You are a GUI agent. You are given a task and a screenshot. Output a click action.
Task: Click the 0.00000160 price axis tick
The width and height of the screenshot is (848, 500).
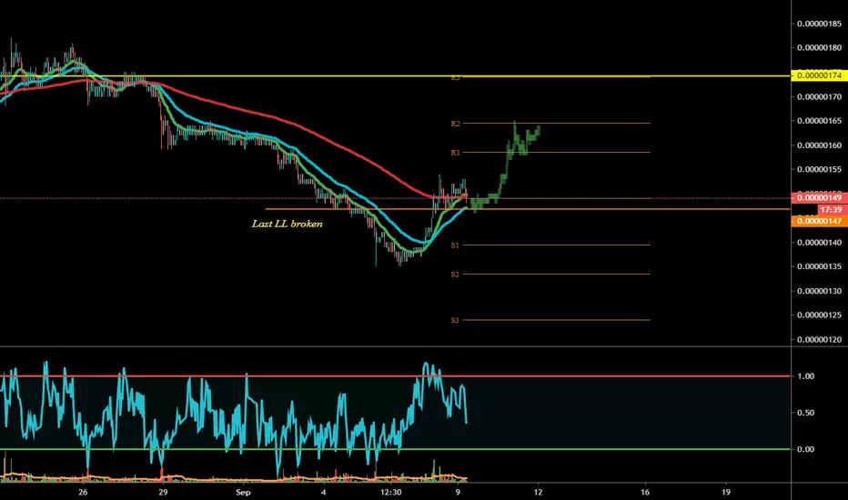click(x=819, y=145)
